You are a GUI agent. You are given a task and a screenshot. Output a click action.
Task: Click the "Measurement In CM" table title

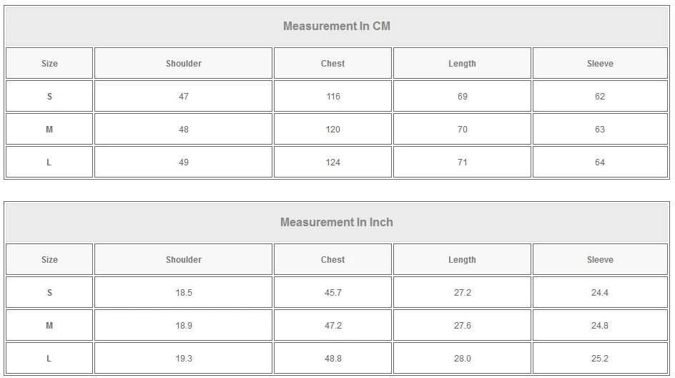tap(337, 26)
